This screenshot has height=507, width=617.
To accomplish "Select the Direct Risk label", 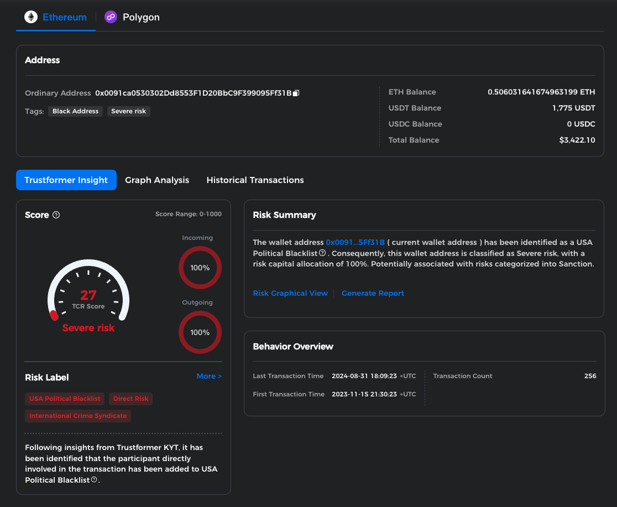I will click(x=130, y=399).
